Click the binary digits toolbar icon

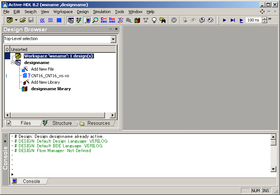click(x=51, y=20)
